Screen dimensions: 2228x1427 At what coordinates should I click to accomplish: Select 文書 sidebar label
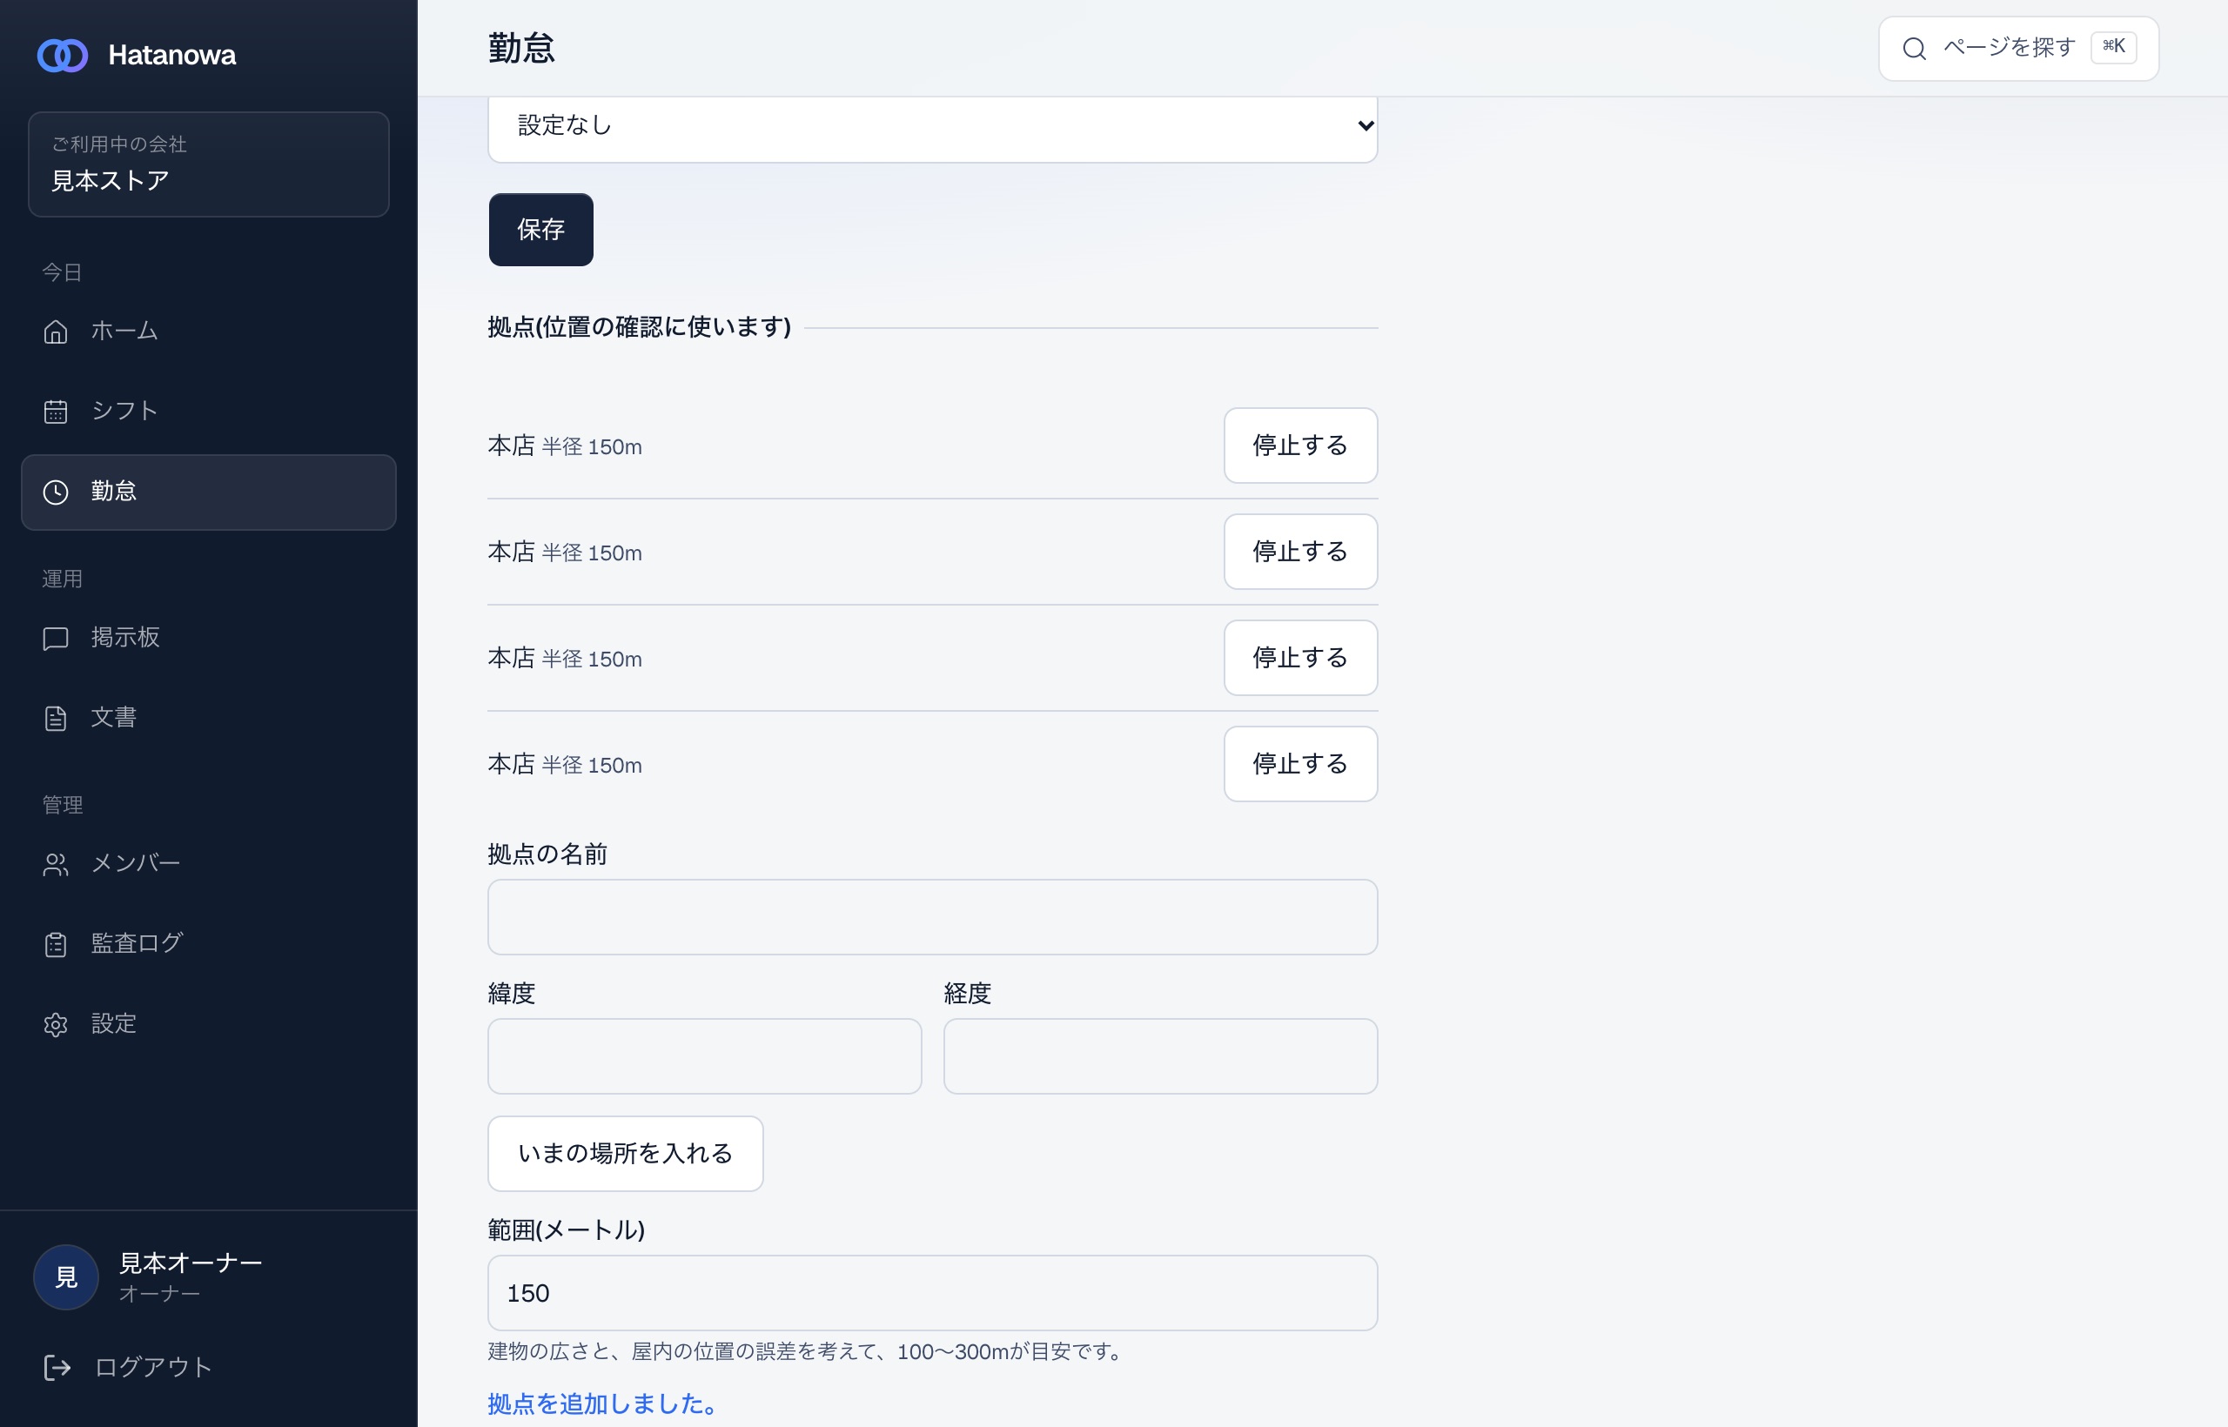[114, 718]
